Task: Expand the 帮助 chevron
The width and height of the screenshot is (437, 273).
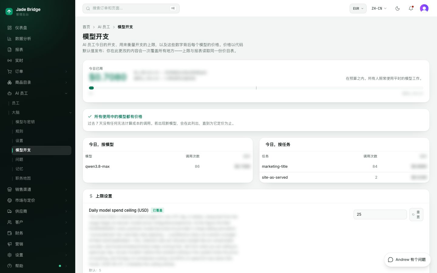Action: coord(66,266)
